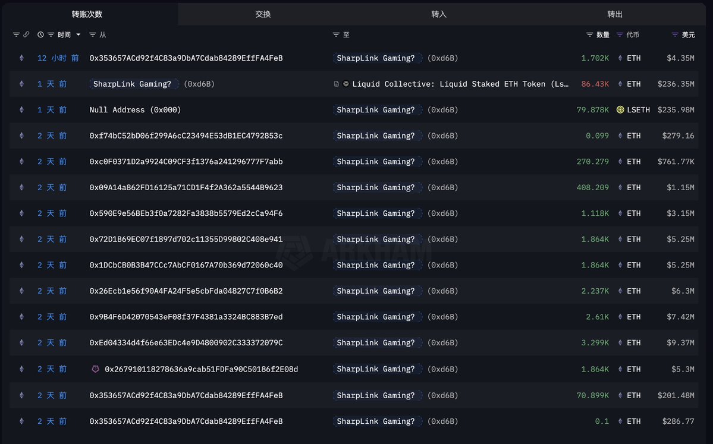The width and height of the screenshot is (713, 444).
Task: Open address 0x72D1B69EC07f1897d702c11355D99802C408e941
Action: 186,239
